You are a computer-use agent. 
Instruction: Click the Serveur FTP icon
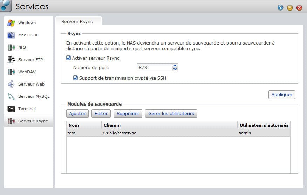point(11,60)
